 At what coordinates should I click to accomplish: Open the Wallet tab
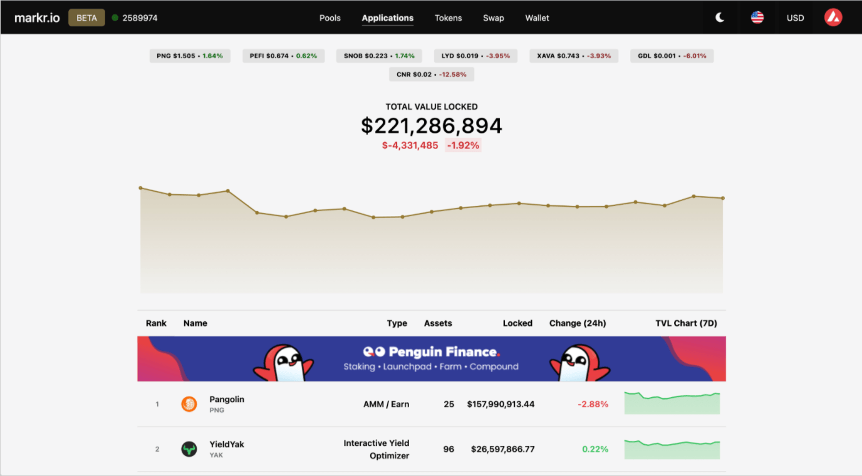(x=537, y=18)
